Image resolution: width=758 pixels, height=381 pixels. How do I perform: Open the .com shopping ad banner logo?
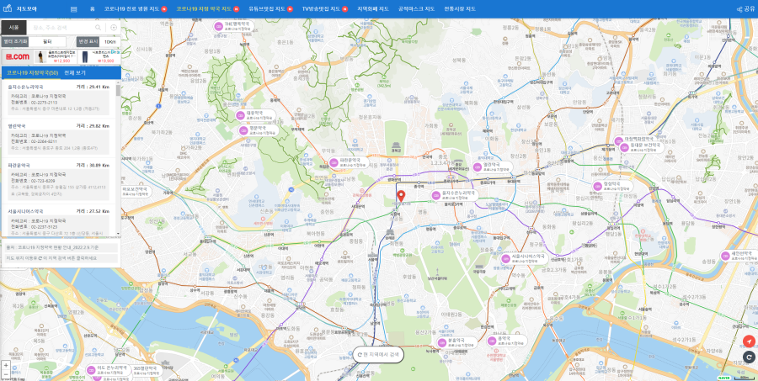(x=17, y=57)
